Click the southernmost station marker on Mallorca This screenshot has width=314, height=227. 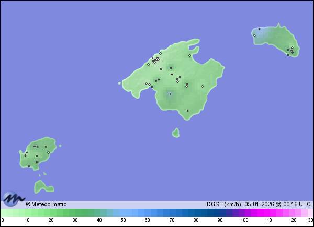click(187, 111)
